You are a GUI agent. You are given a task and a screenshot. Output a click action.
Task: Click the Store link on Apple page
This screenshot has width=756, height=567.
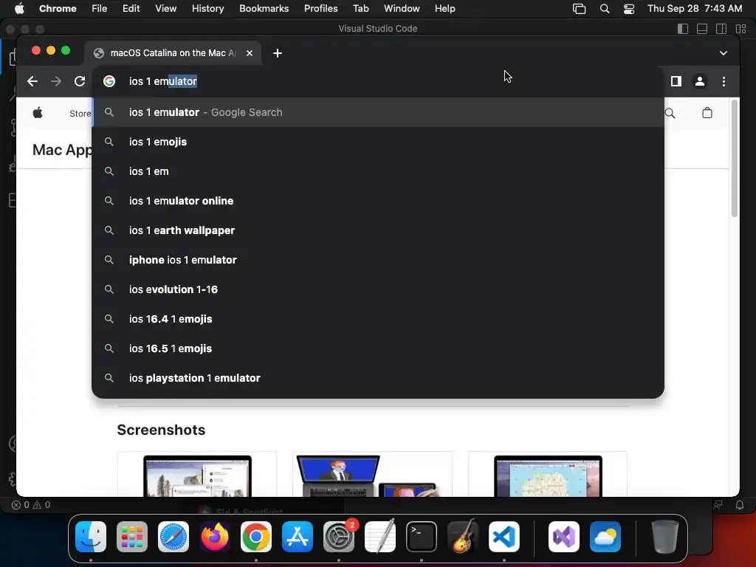click(x=80, y=113)
